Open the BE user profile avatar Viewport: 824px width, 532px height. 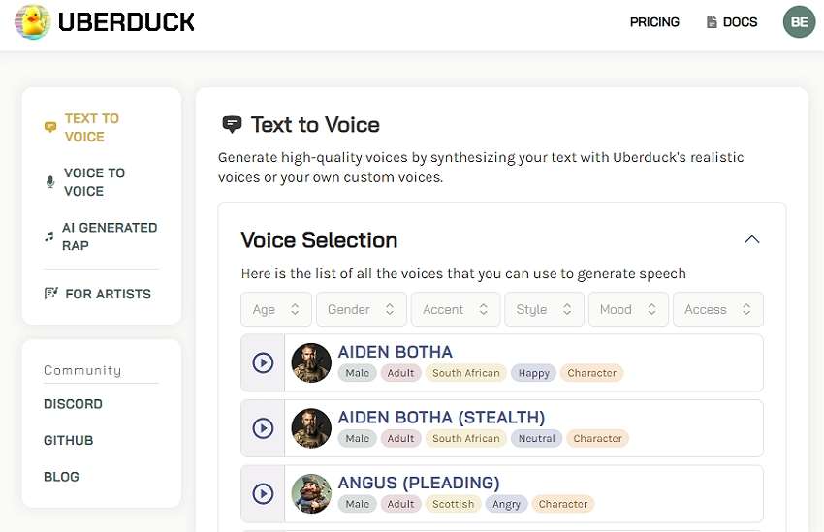[800, 21]
